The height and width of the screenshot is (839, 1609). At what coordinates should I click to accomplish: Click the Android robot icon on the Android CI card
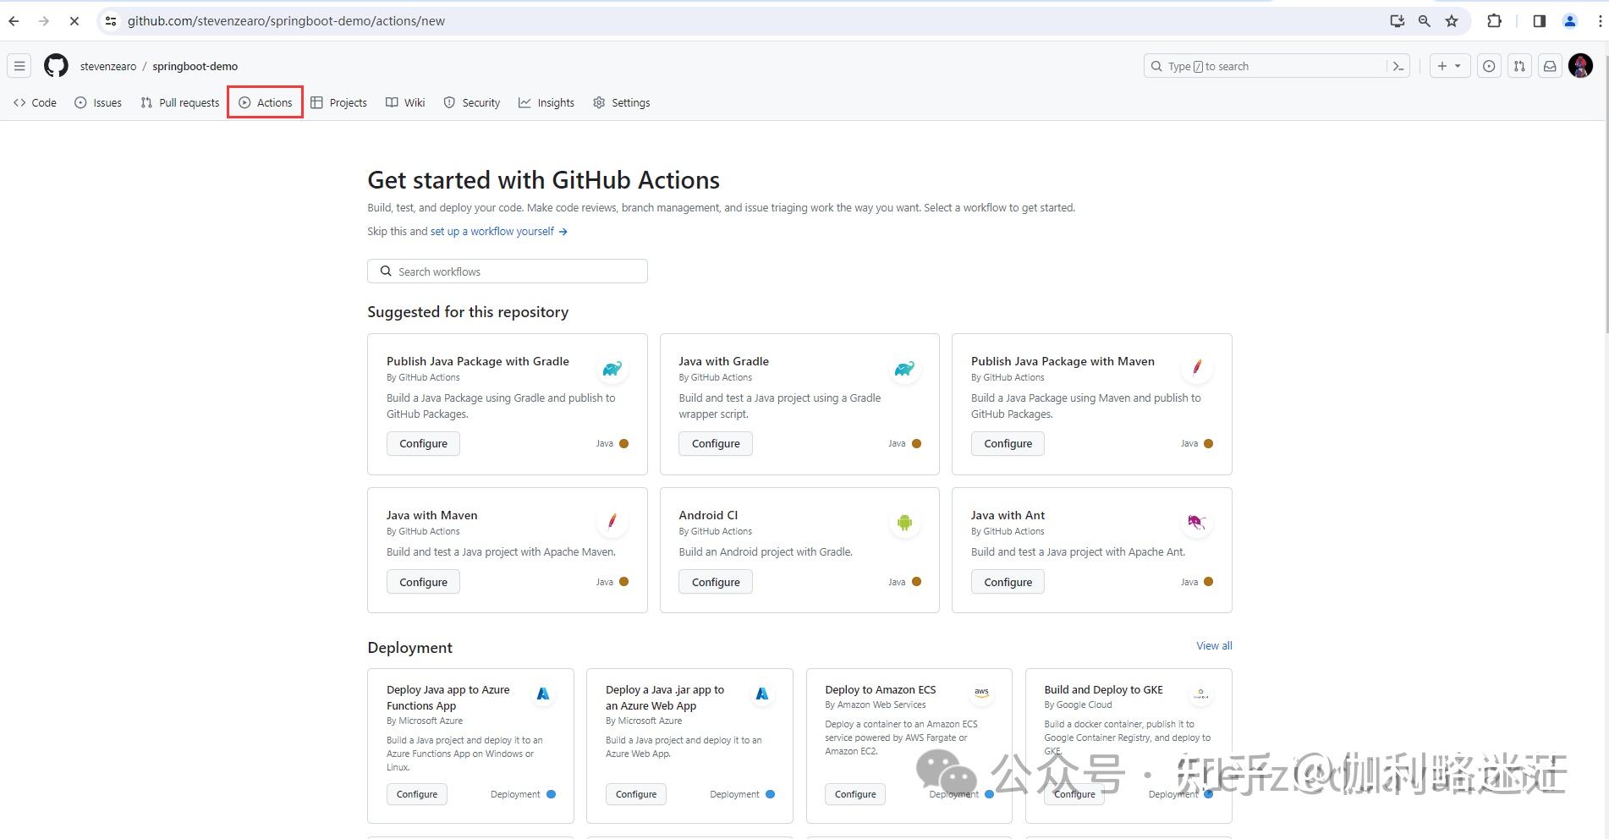pyautogui.click(x=904, y=523)
